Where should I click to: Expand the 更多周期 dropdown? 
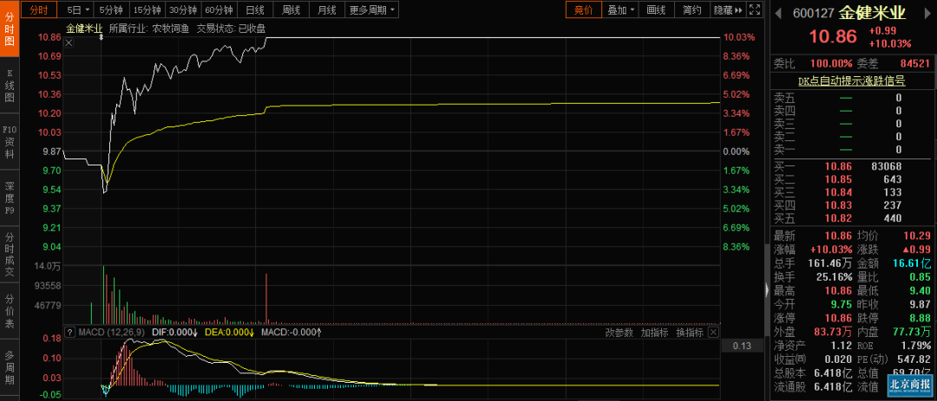point(372,10)
